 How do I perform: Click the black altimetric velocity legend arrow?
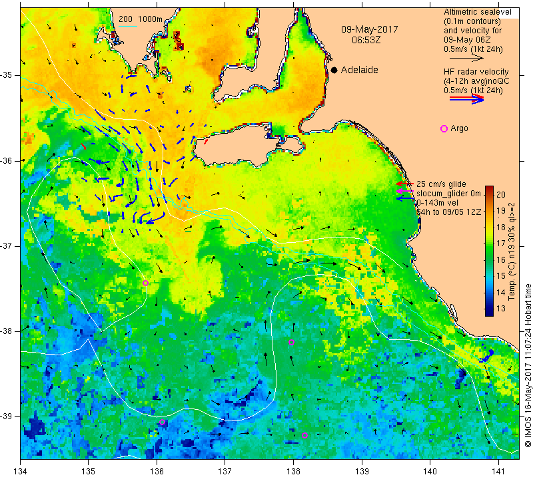[466, 59]
